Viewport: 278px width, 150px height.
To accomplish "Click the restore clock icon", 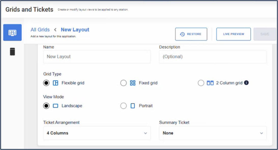I will [182, 34].
